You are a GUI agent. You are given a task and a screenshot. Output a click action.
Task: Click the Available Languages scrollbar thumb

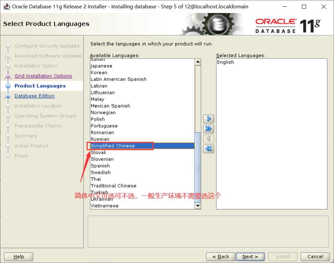click(198, 167)
